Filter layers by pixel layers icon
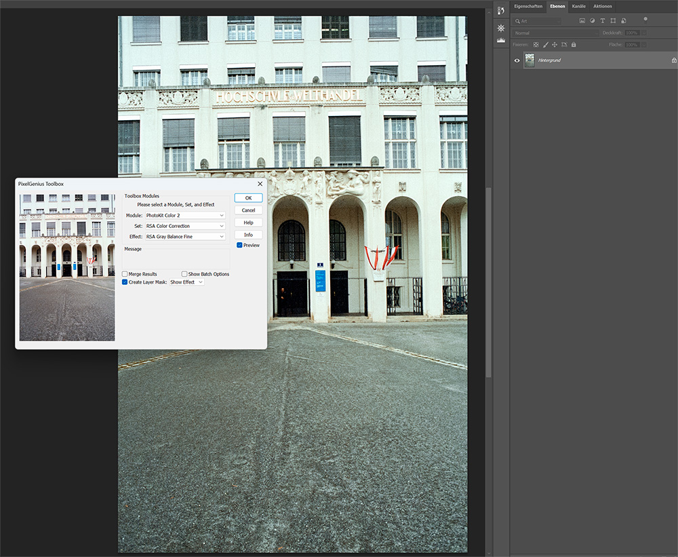This screenshot has width=678, height=557. [x=582, y=21]
